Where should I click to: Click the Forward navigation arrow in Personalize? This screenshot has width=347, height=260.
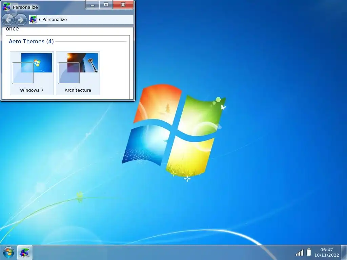pyautogui.click(x=21, y=20)
